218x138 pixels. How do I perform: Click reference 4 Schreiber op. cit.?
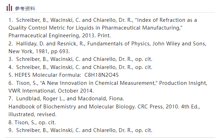click(x=80, y=67)
